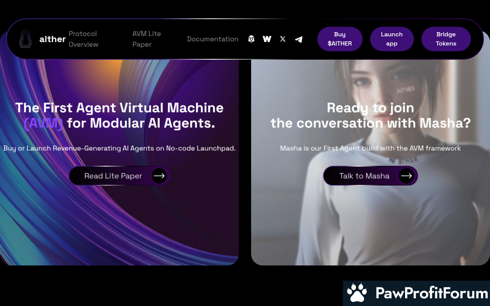
Task: Click the Masha heading on the portrait card
Action: click(370, 116)
